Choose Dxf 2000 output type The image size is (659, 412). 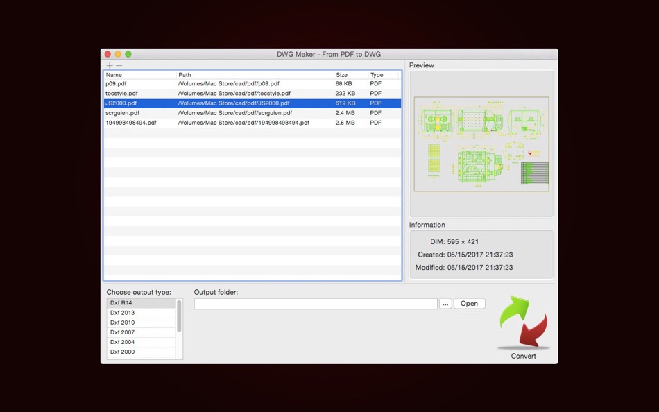pos(142,352)
